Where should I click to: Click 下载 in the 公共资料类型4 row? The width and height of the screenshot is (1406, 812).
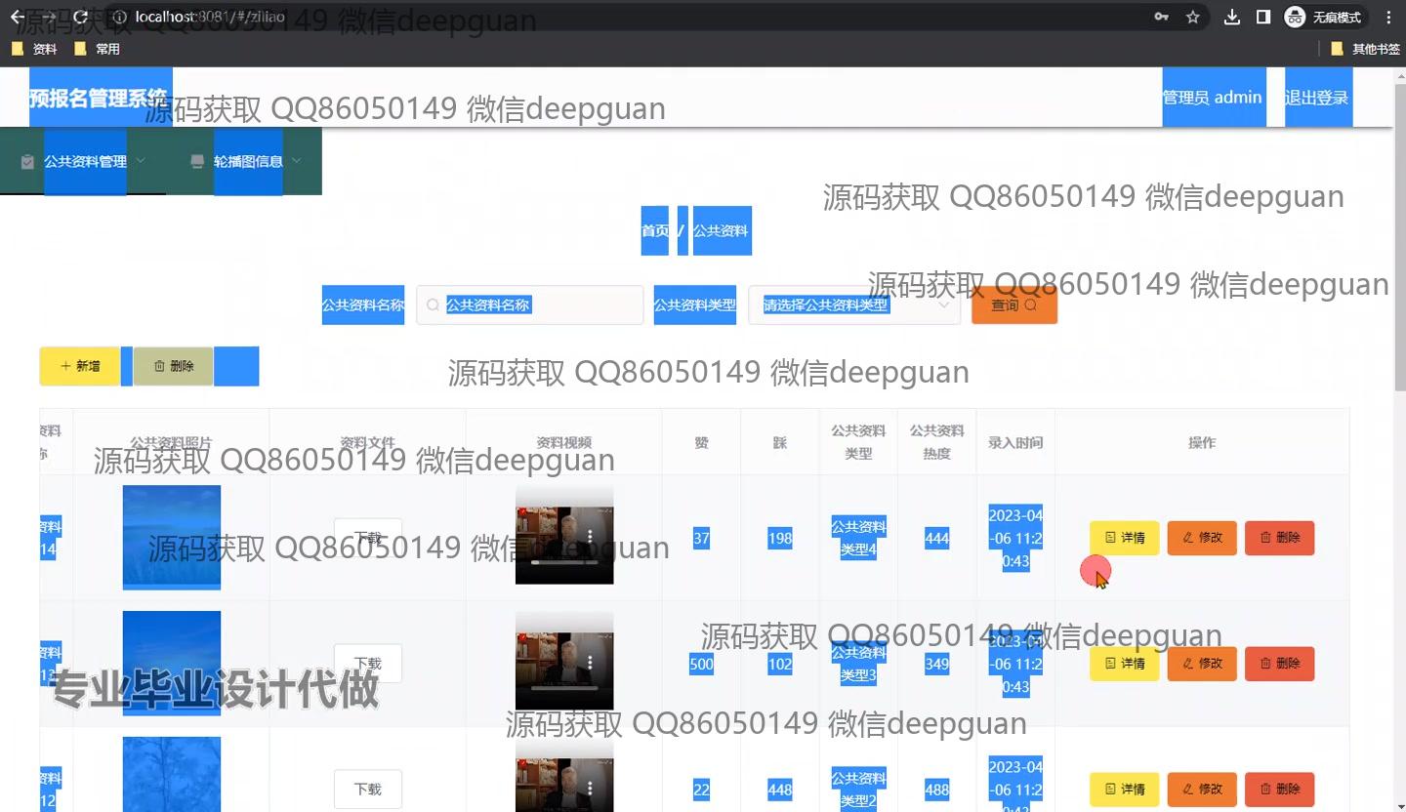[x=368, y=538]
